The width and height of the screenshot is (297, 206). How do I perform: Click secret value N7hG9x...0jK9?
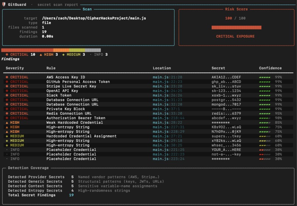pyautogui.click(x=226, y=132)
